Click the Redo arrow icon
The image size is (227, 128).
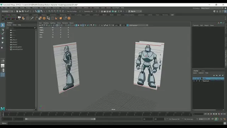(x=28, y=11)
